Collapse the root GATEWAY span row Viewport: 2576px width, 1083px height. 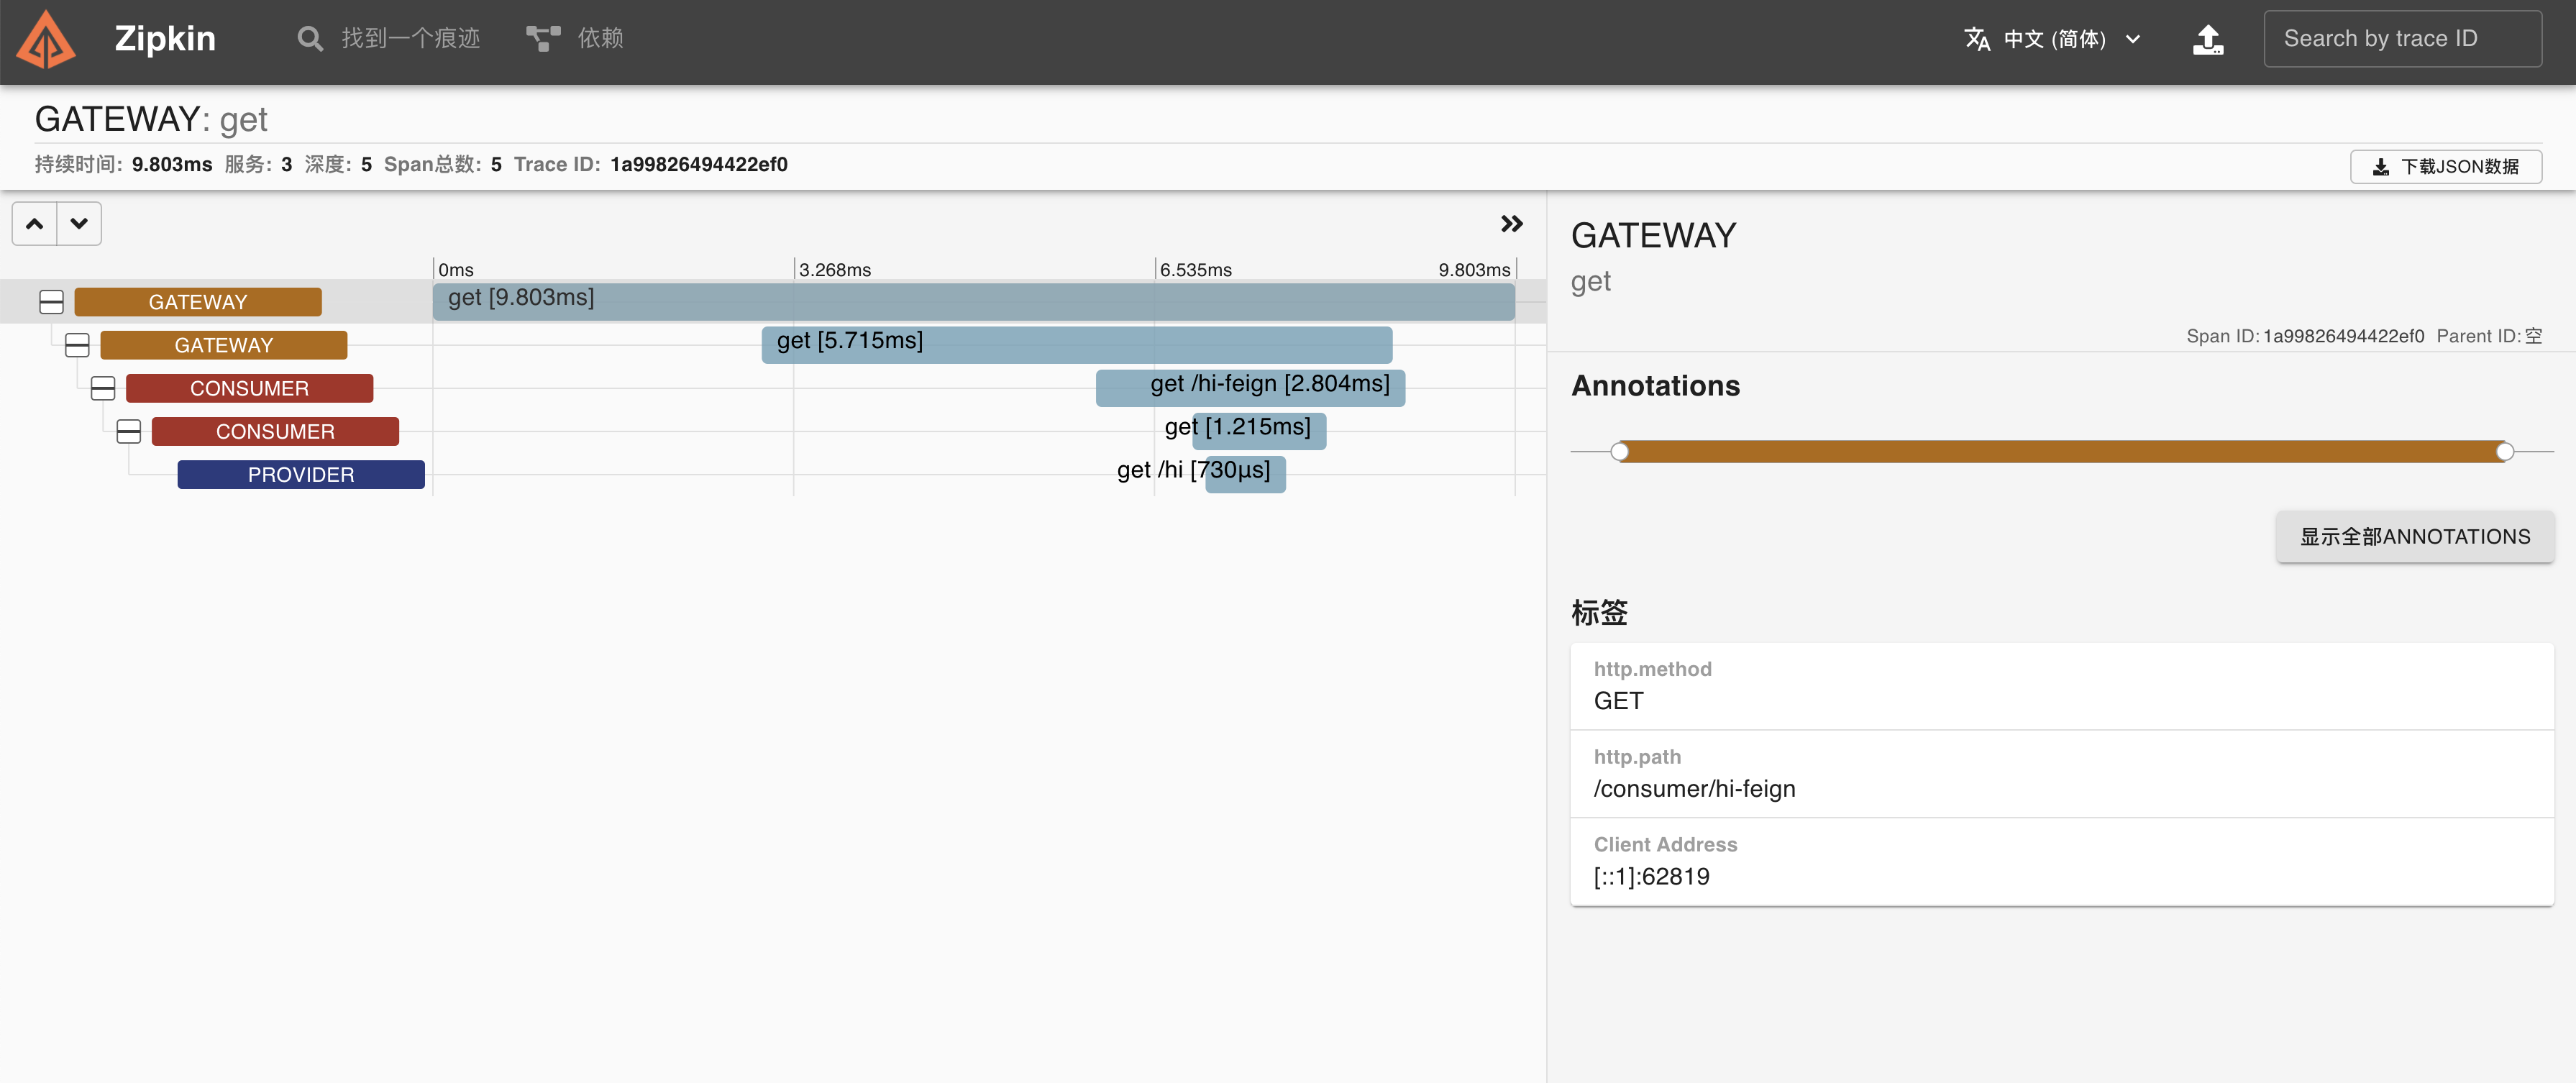[x=51, y=302]
